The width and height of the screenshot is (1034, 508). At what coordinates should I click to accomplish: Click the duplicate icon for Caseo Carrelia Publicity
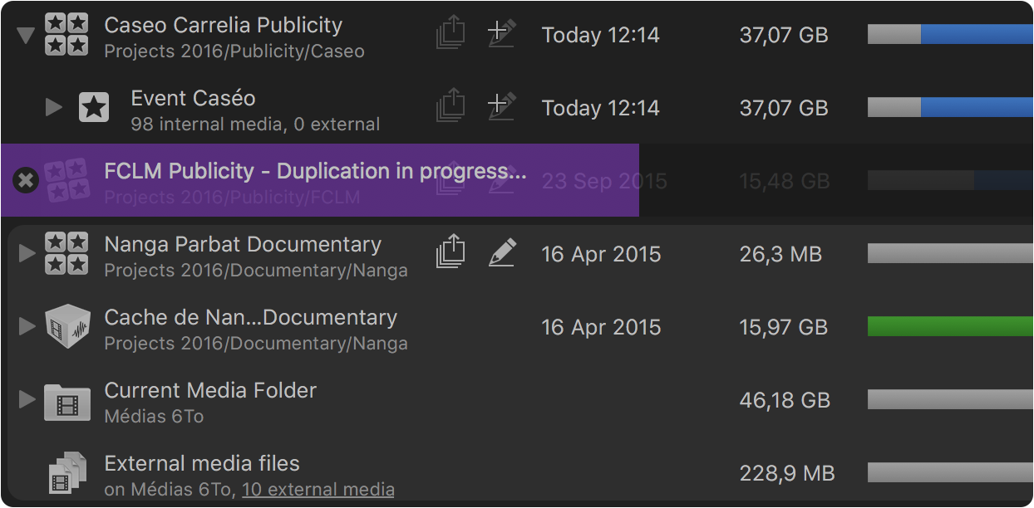click(x=450, y=33)
